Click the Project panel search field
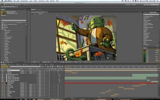The image size is (160, 100). (13, 20)
